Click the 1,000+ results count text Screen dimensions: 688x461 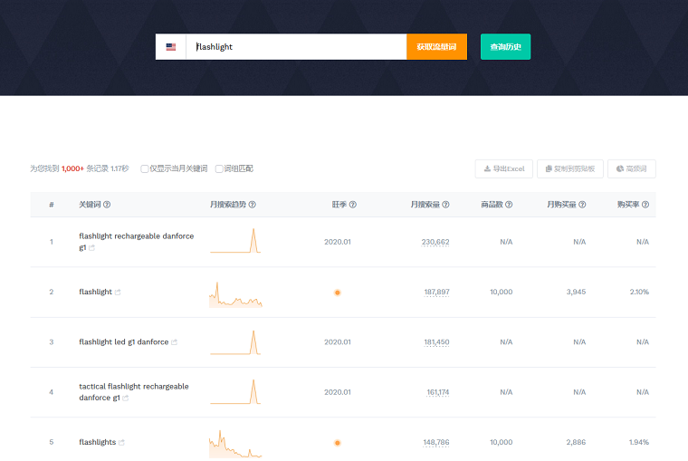click(72, 168)
